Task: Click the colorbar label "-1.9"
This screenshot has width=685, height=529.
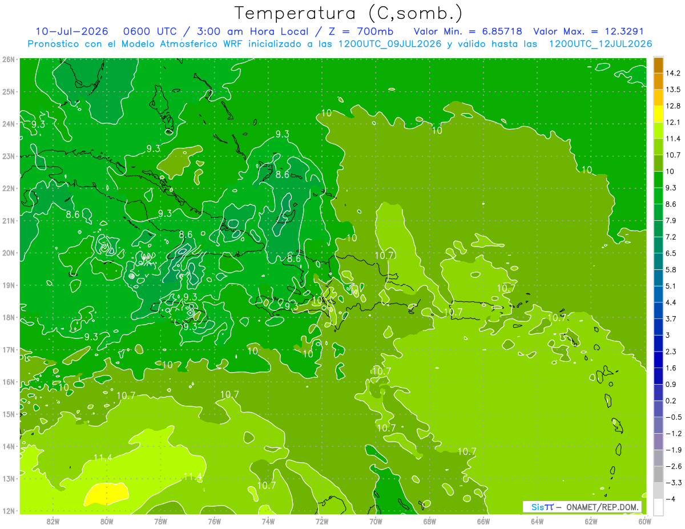Action: (674, 450)
